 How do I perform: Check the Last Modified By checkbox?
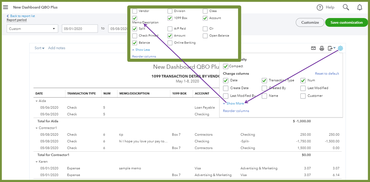[x=226, y=96]
